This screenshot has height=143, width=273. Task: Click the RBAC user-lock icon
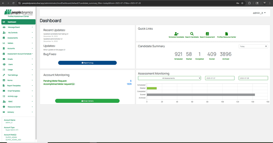(x=4, y=101)
